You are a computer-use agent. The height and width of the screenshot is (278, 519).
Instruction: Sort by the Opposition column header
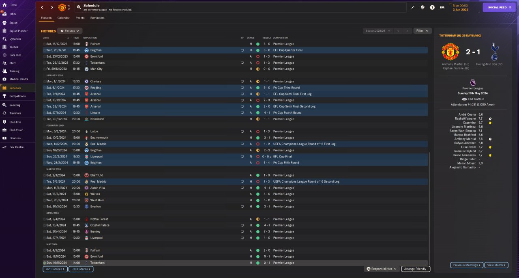coord(90,38)
